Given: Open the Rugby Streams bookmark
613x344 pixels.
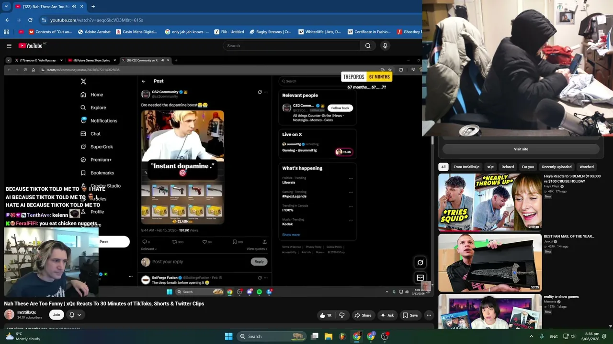Looking at the screenshot, I should click(x=270, y=32).
